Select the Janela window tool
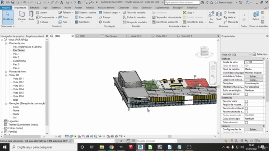This screenshot has width=269, height=151. 42,13
